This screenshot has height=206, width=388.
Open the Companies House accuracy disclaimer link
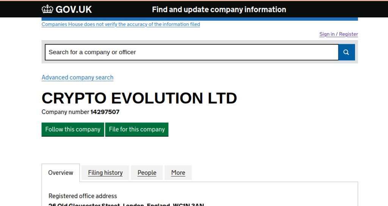[x=121, y=24]
